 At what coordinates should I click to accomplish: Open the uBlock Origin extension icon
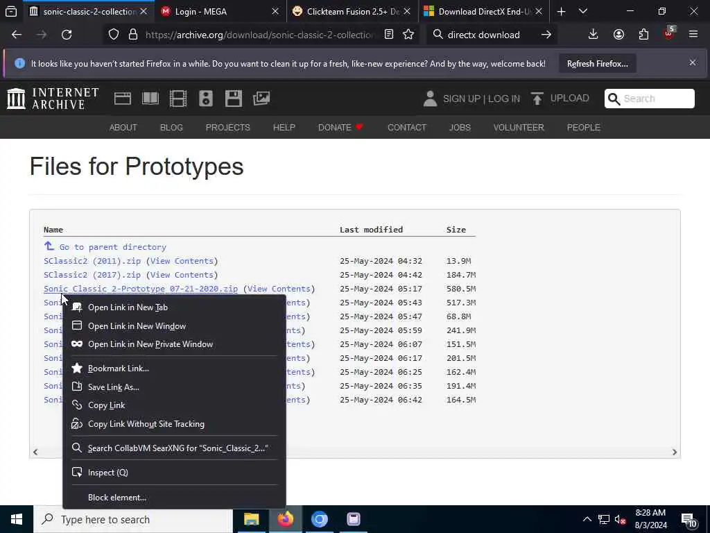pos(669,33)
